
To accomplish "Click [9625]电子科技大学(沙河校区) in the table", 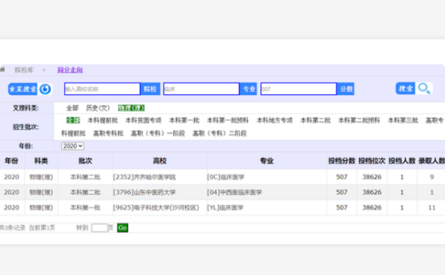I will pos(156,207).
